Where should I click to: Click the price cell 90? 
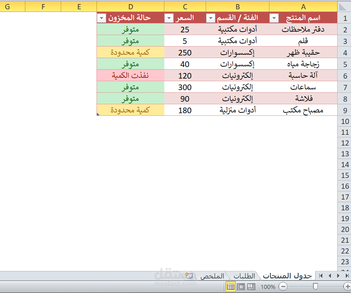point(185,98)
